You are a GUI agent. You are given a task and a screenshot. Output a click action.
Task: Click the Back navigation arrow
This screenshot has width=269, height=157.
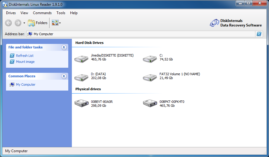8,23
